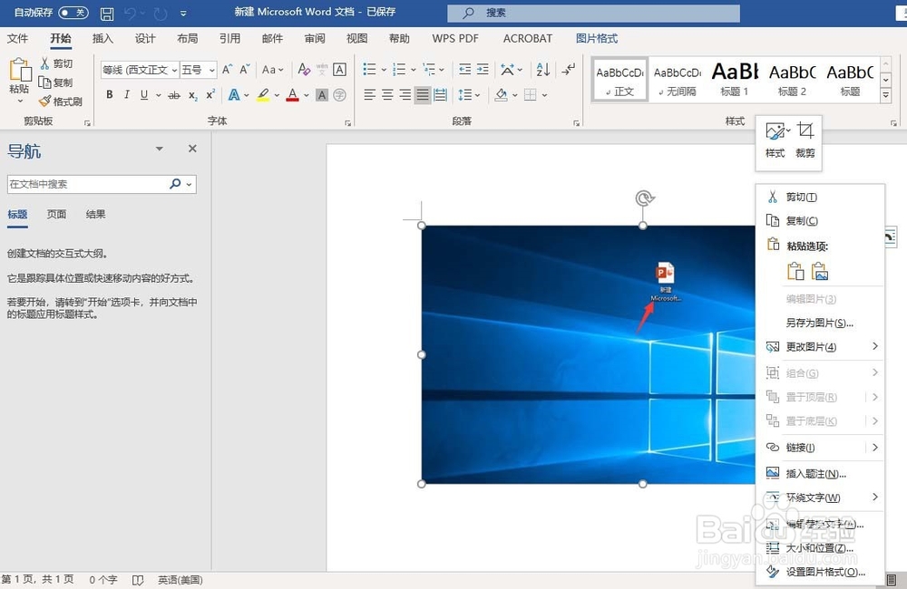The width and height of the screenshot is (907, 589).
Task: Open the 文件 menu tab
Action: coord(17,38)
